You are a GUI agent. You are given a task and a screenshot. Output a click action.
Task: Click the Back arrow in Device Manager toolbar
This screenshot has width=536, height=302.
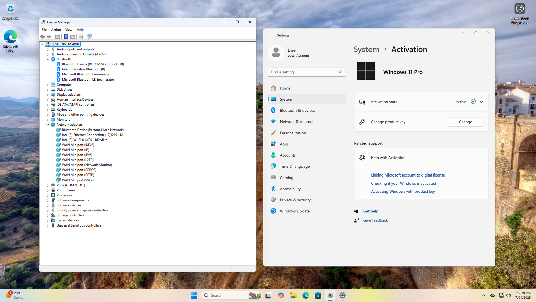43,36
